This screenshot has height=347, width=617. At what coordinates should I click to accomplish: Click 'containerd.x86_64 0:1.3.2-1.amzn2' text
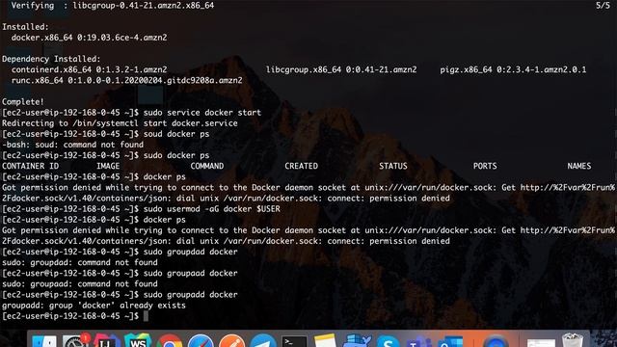tap(89, 69)
